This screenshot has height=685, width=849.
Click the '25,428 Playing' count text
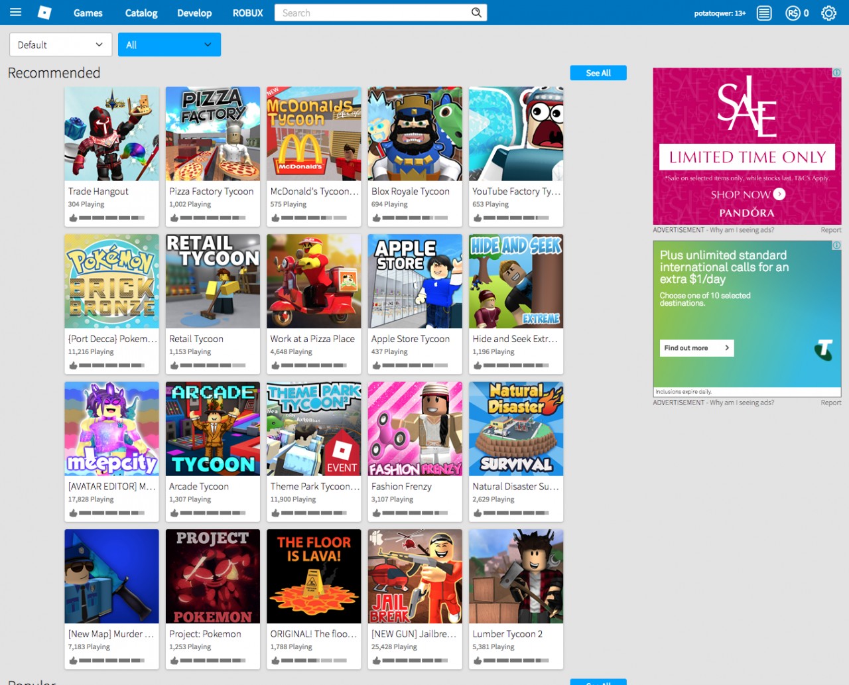pyautogui.click(x=394, y=647)
